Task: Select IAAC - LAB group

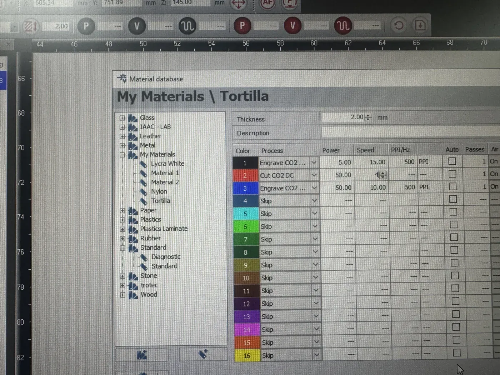Action: (155, 127)
